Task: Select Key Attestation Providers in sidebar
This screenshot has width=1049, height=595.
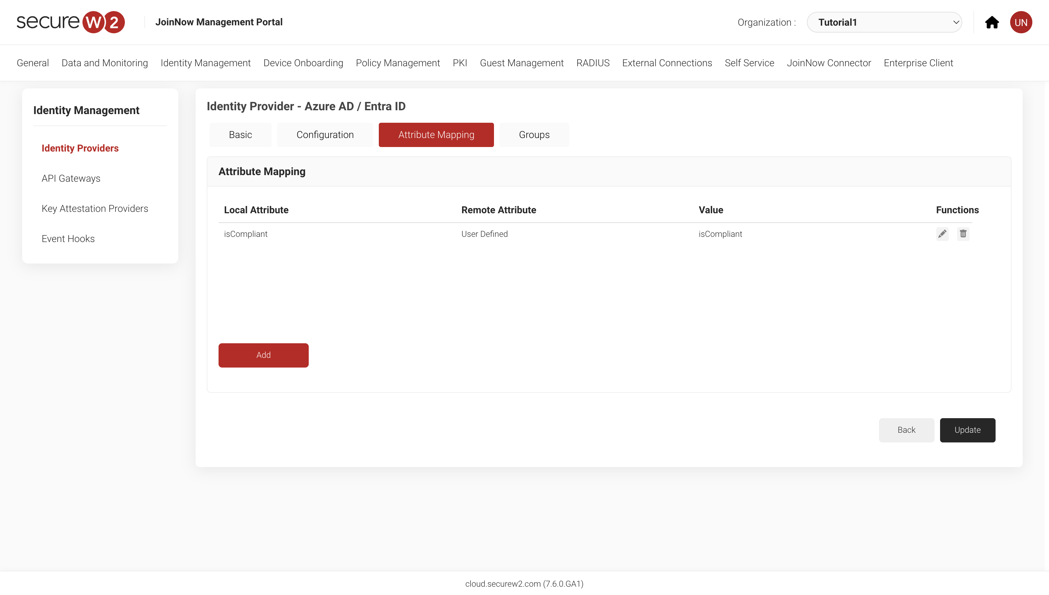Action: coord(95,208)
